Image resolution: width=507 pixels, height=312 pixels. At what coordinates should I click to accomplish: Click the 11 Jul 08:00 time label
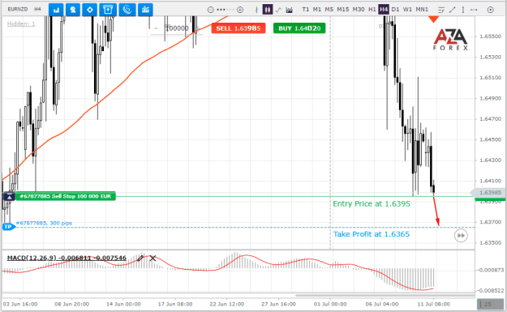pyautogui.click(x=434, y=304)
